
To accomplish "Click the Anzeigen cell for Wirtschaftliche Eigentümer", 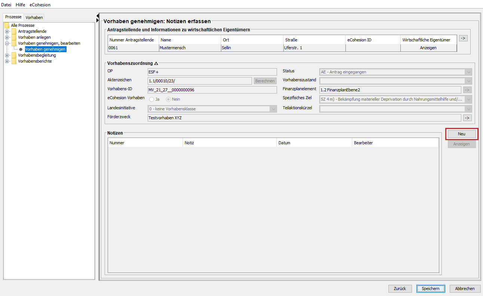I will click(428, 48).
